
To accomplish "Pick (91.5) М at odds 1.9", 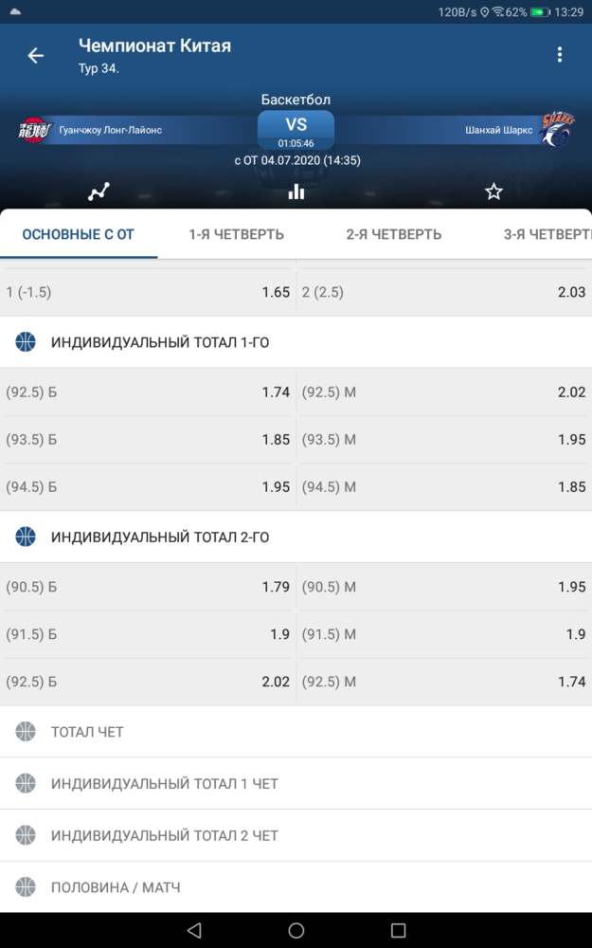I will point(444,634).
